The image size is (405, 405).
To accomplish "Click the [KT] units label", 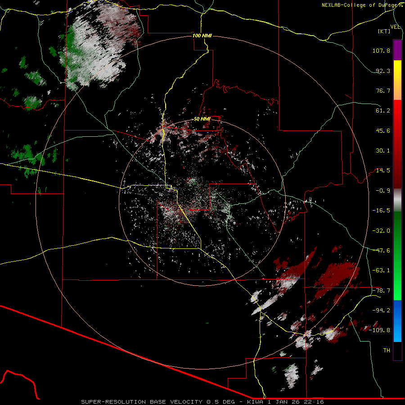I will pyautogui.click(x=384, y=31).
